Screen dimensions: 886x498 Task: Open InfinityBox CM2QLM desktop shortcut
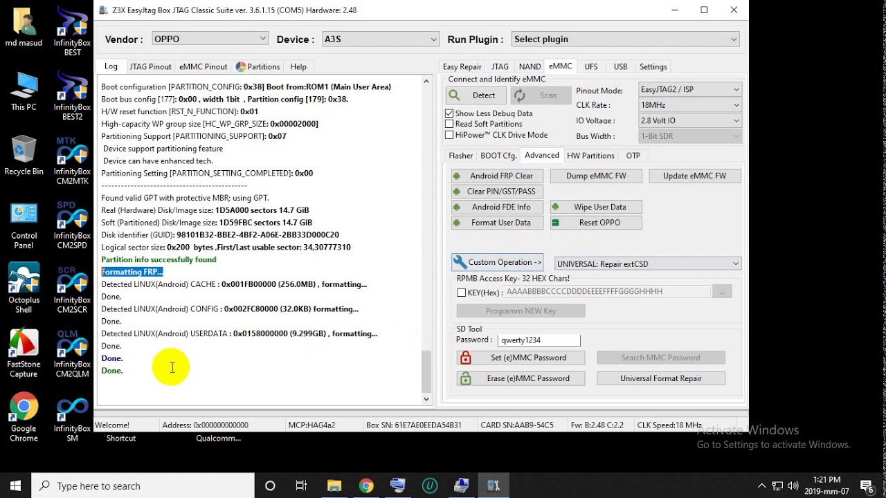pos(72,353)
